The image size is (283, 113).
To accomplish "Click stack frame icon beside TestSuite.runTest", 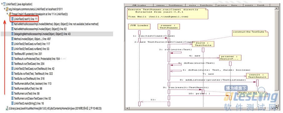I will (12, 73).
